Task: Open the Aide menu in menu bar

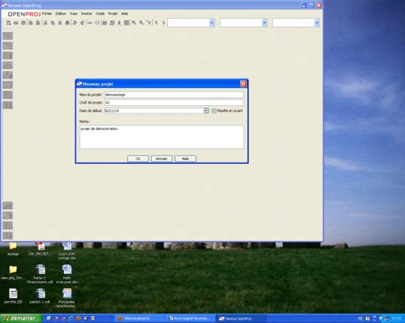Action: pos(124,14)
